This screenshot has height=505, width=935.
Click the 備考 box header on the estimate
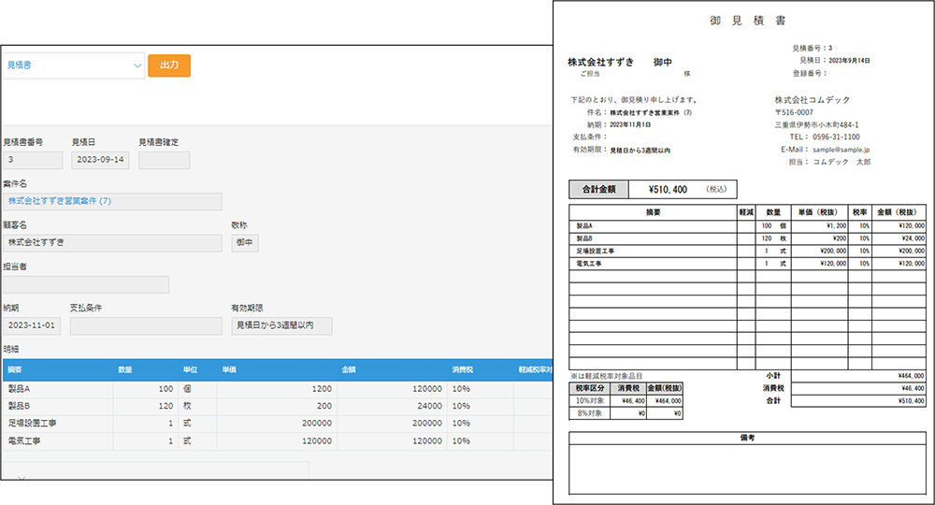pyautogui.click(x=747, y=438)
